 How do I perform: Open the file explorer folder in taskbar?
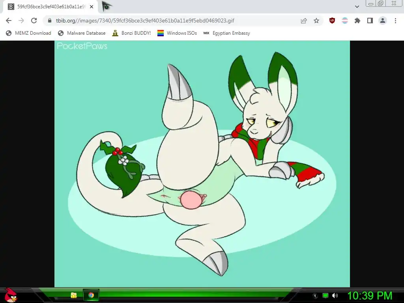(74, 295)
